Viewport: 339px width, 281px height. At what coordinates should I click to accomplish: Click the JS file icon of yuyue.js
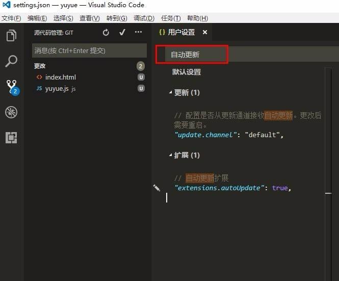coord(39,88)
